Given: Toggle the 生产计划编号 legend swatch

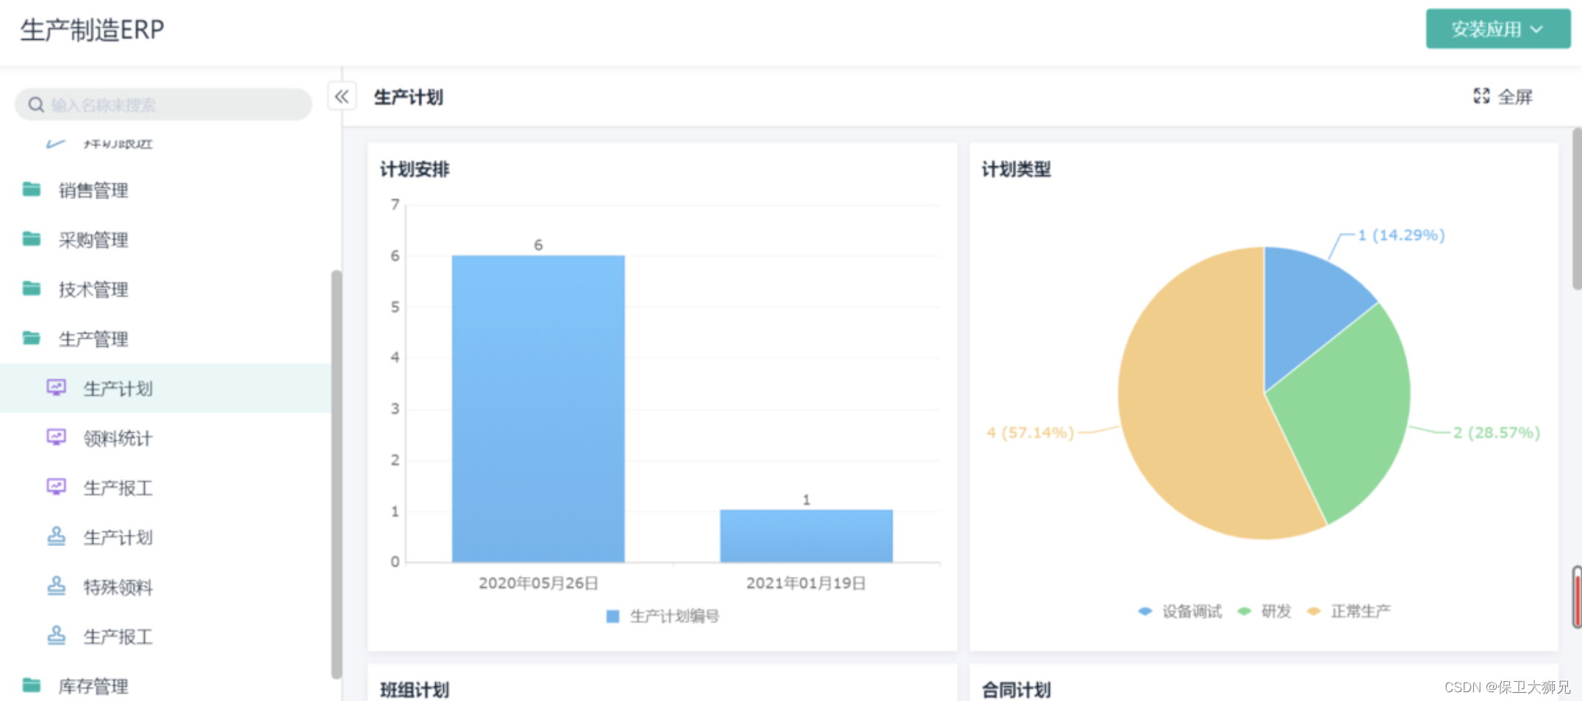Looking at the screenshot, I should tap(612, 616).
